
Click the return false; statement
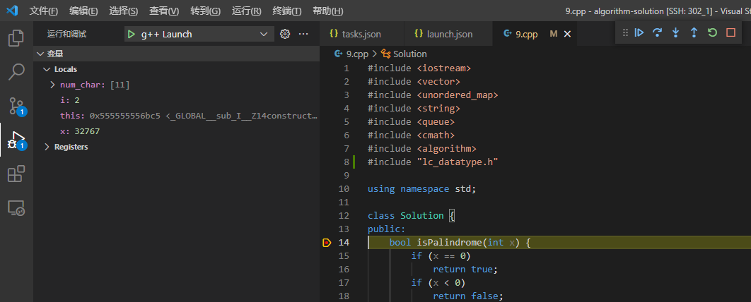(468, 296)
